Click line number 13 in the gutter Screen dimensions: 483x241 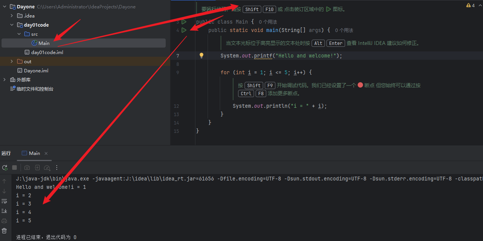point(176,114)
